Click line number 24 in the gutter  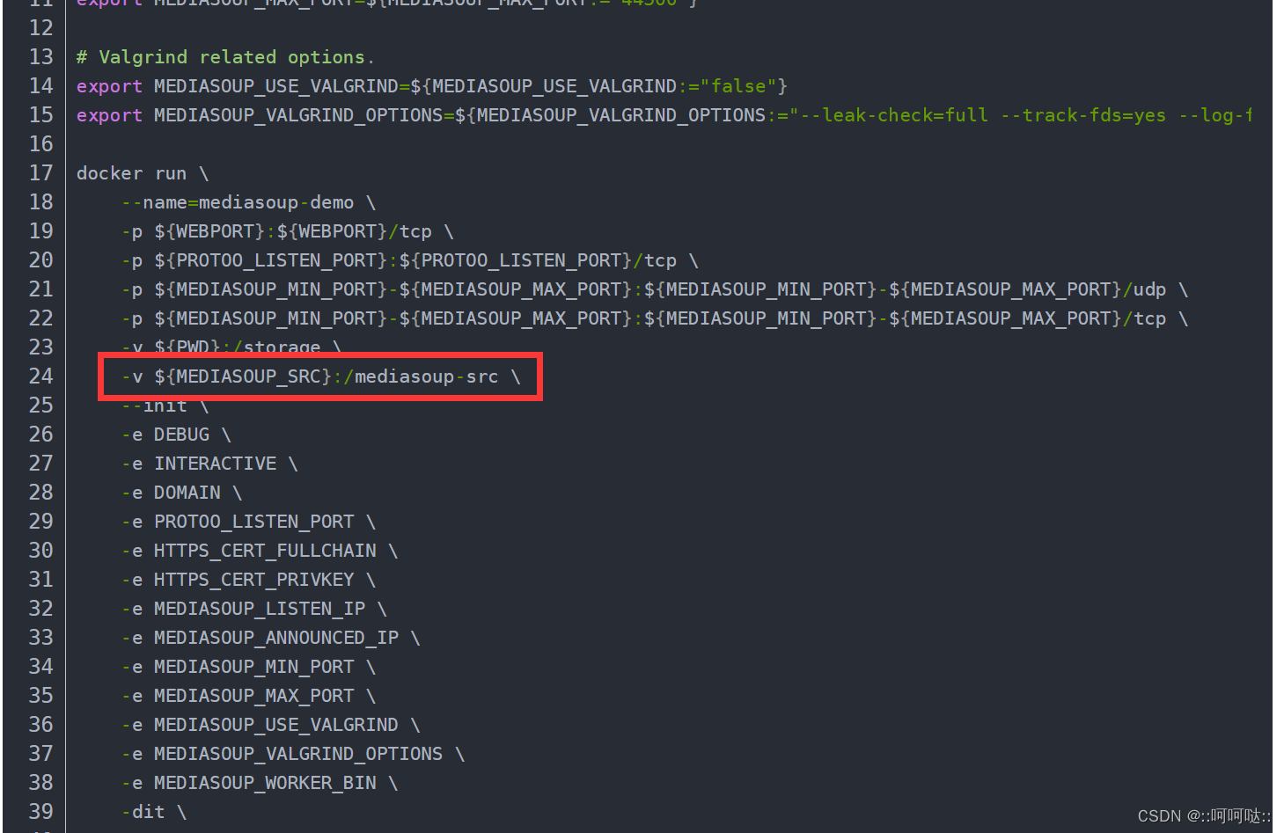click(x=40, y=376)
